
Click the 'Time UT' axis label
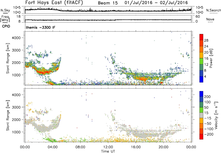point(108,151)
